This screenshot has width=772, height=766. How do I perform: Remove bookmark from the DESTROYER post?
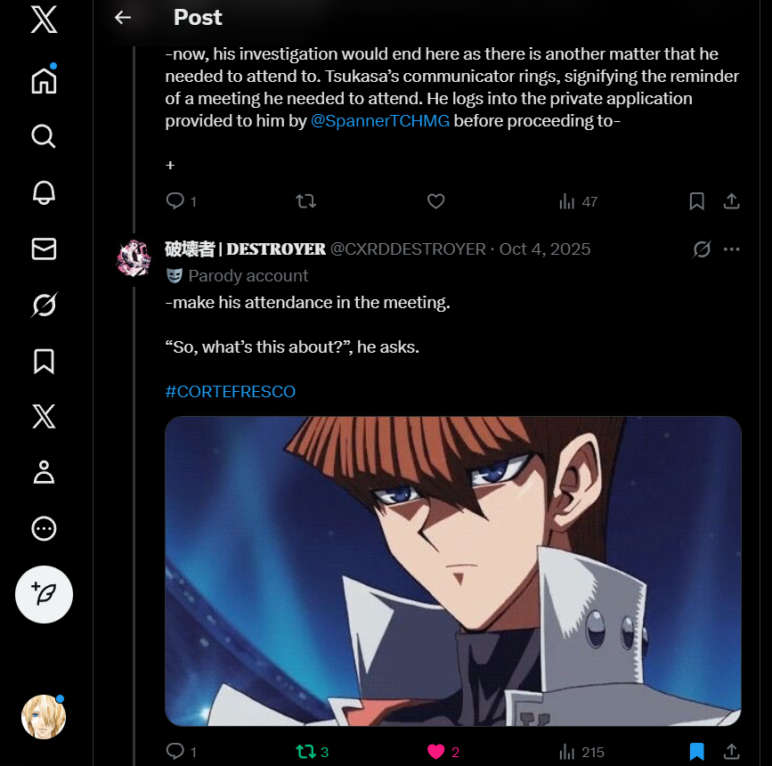(x=697, y=752)
